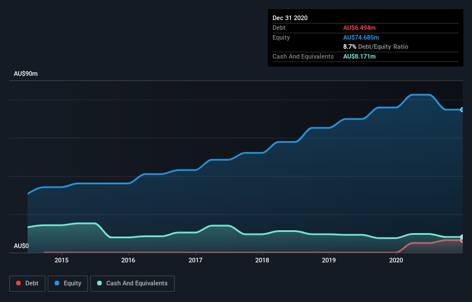This screenshot has width=472, height=302.
Task: Click the AU$90m y-axis label
Action: point(26,73)
